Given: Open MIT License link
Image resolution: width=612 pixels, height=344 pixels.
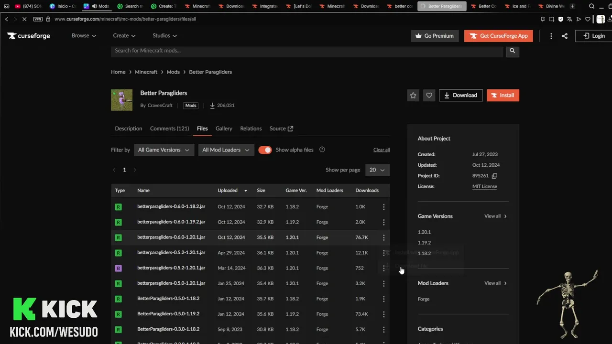Looking at the screenshot, I should pos(485,187).
